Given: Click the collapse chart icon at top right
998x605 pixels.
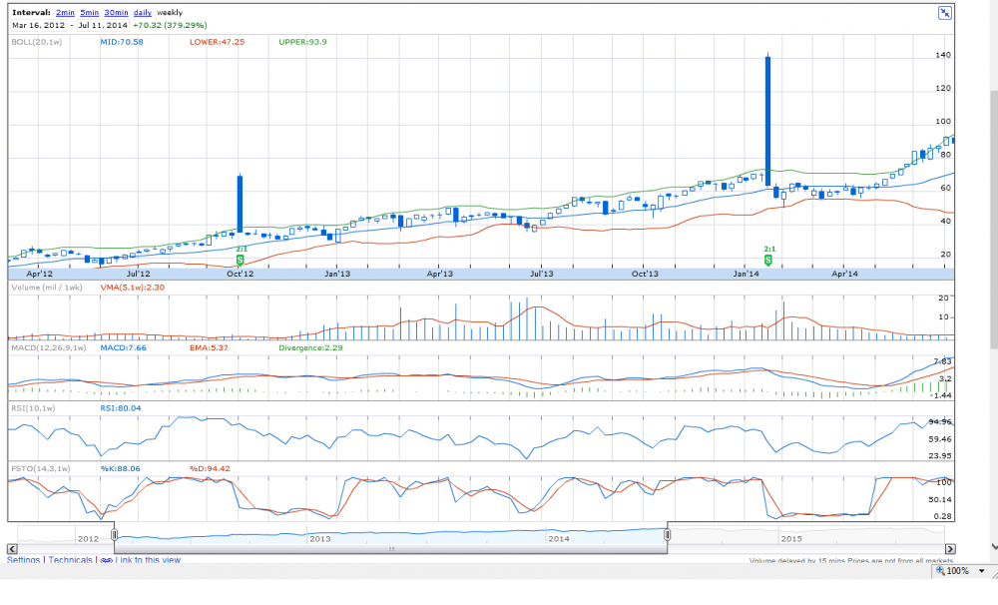Looking at the screenshot, I should coord(944,13).
